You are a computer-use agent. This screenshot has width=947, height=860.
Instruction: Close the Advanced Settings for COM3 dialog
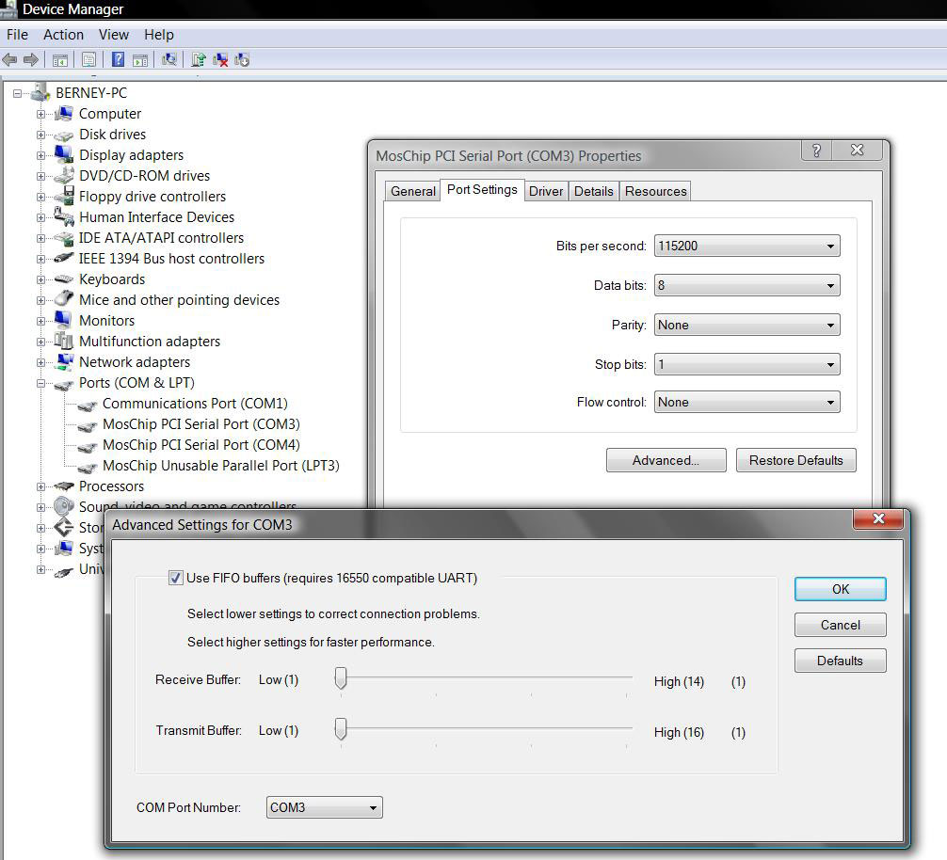tap(878, 518)
